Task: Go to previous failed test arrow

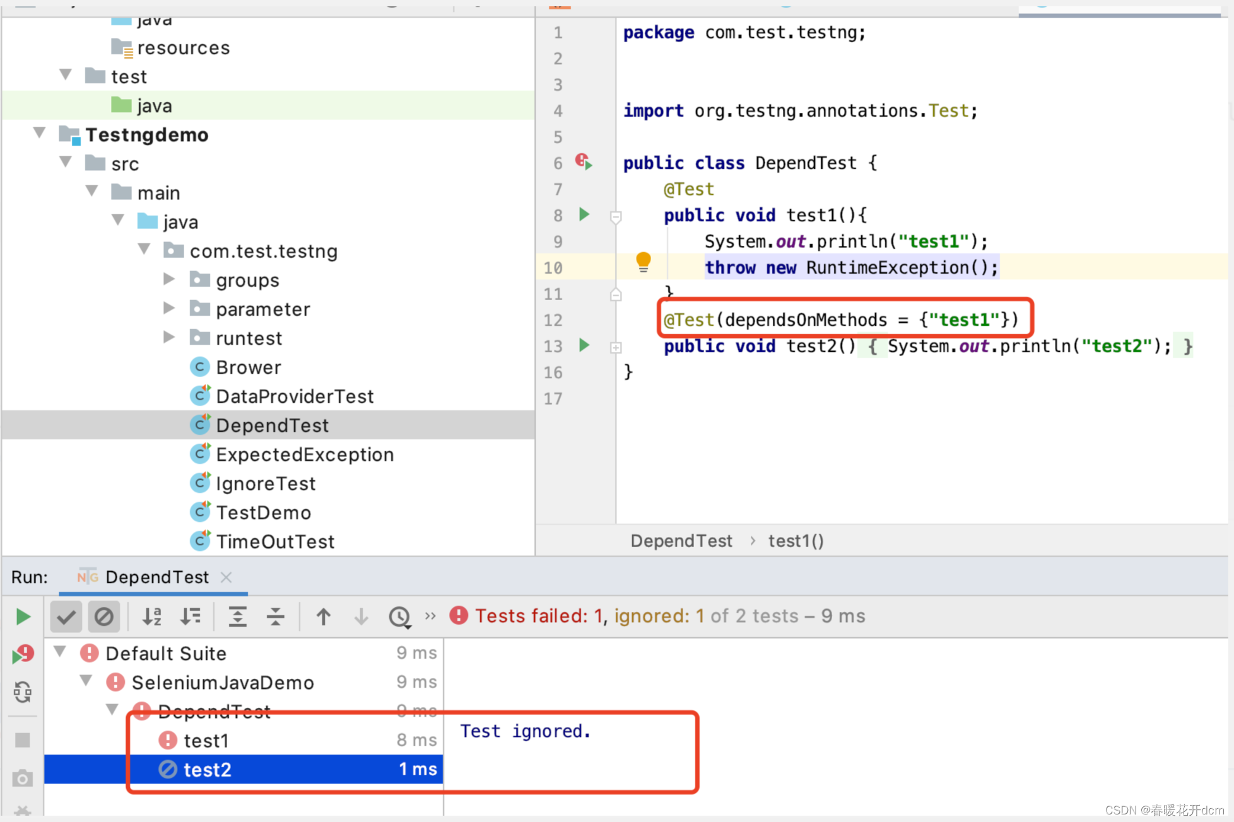Action: 323,616
